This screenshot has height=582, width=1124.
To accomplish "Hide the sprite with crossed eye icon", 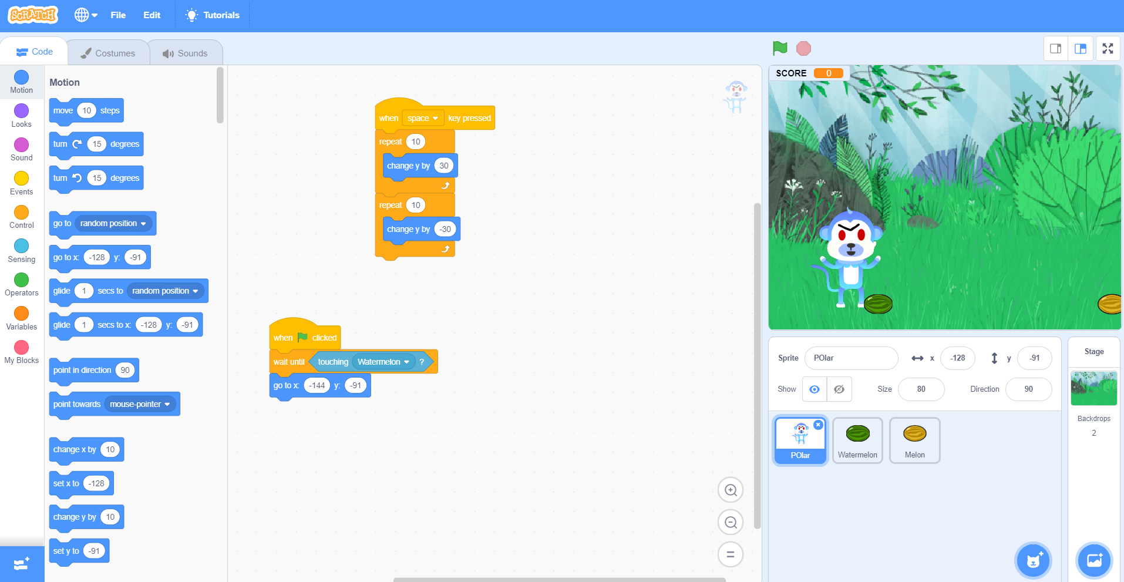I will pos(839,389).
